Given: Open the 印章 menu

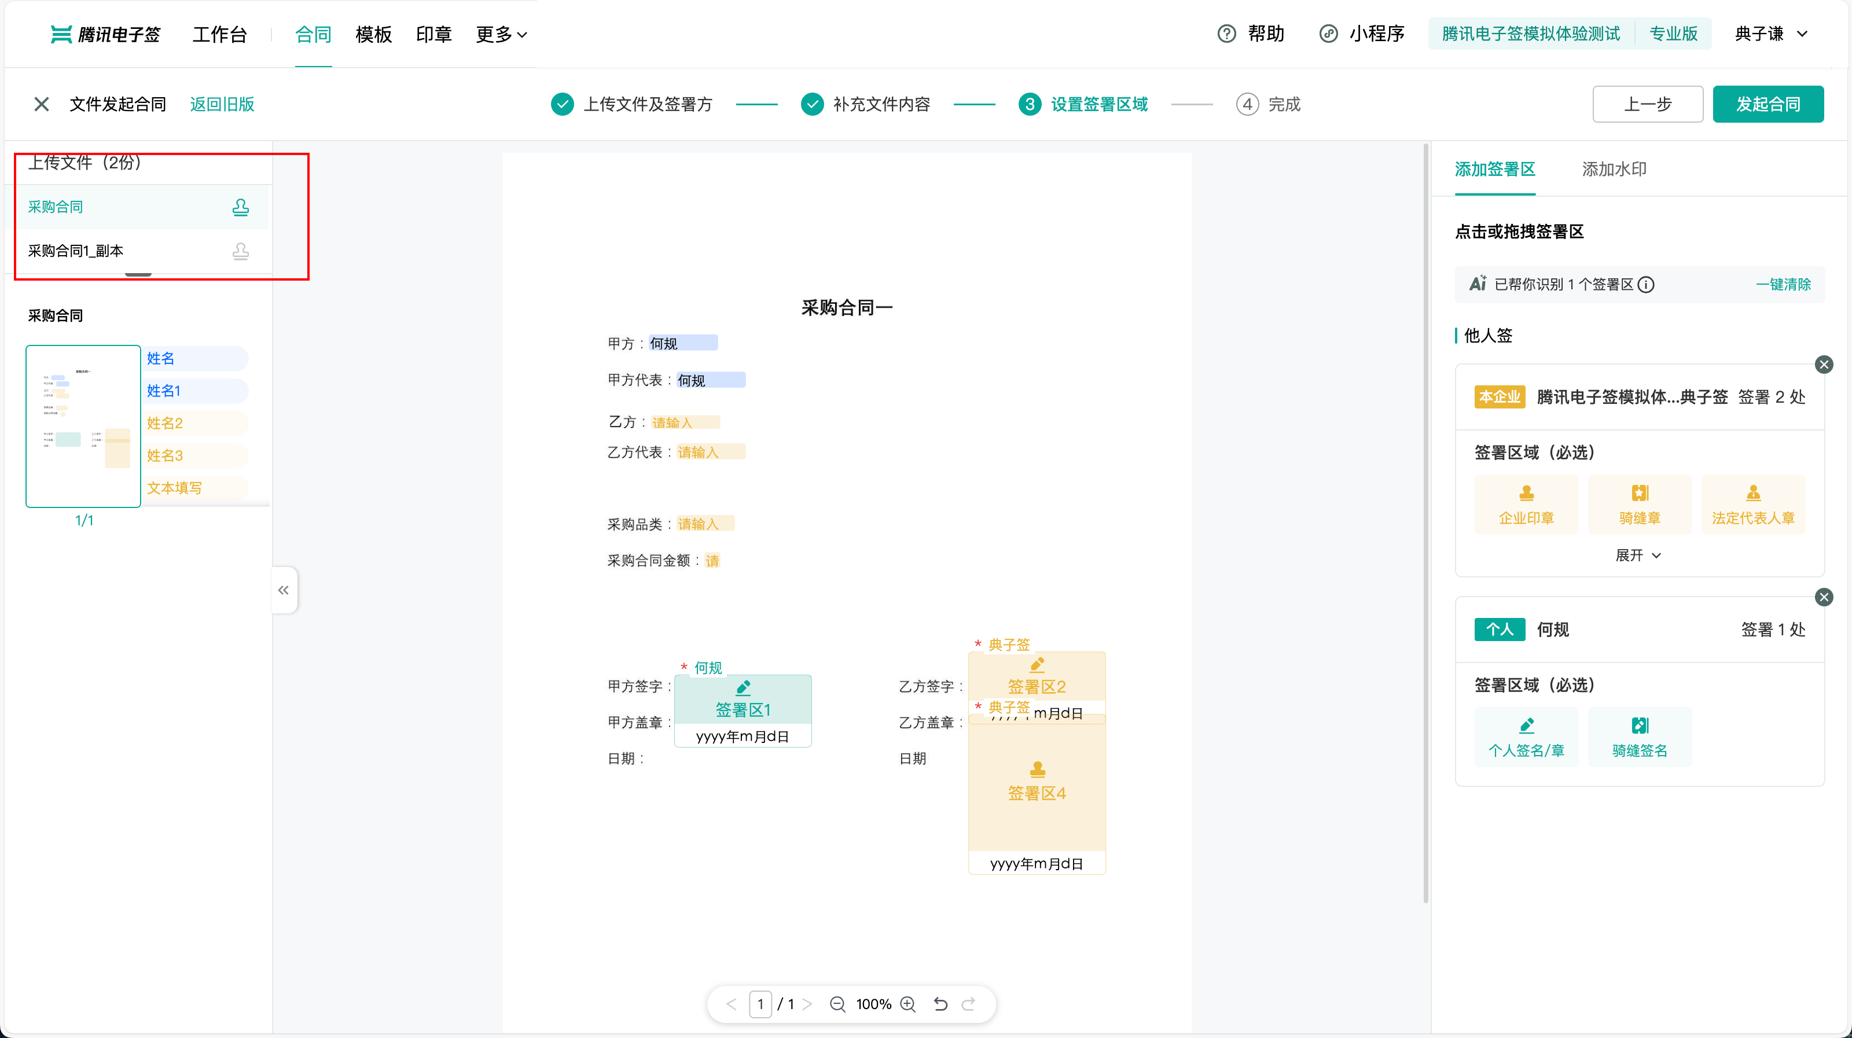Looking at the screenshot, I should coord(434,34).
